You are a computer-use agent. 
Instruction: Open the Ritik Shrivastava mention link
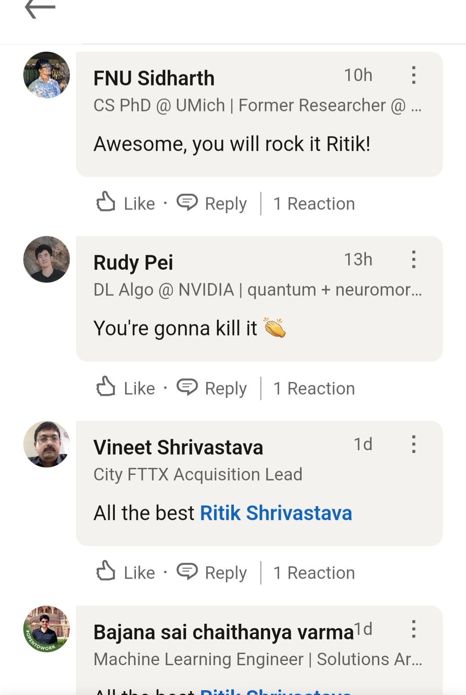click(x=276, y=513)
